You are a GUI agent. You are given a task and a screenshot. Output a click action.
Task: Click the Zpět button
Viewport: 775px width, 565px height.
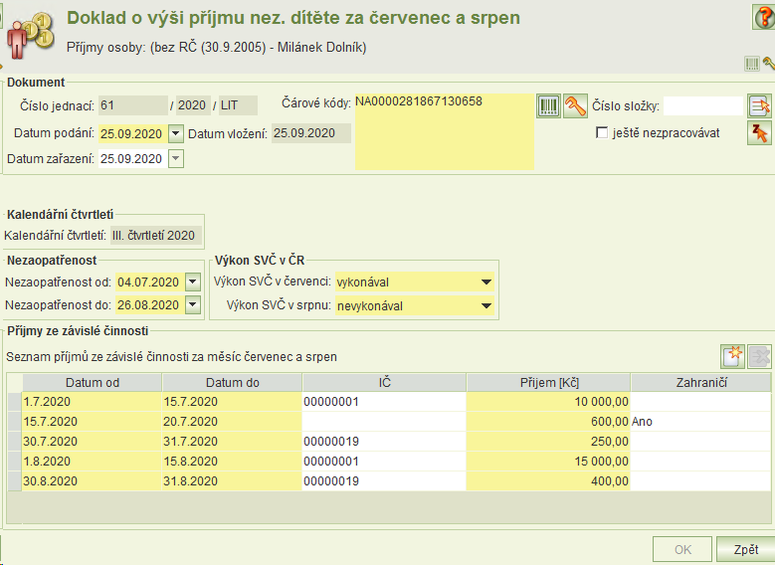coord(746,549)
